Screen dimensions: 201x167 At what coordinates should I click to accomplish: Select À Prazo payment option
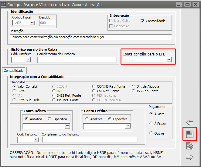151,124
